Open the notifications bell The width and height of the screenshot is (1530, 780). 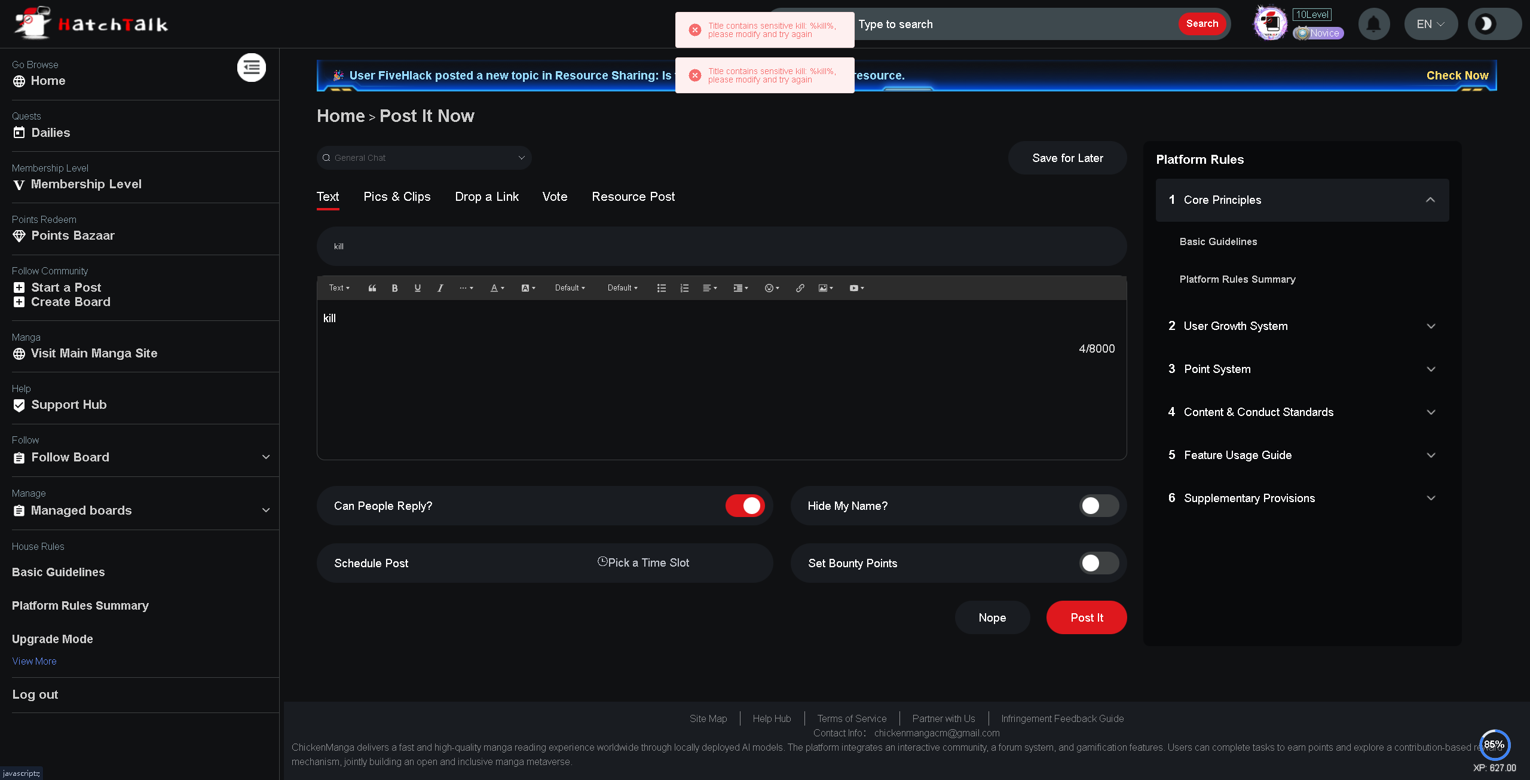pyautogui.click(x=1373, y=24)
